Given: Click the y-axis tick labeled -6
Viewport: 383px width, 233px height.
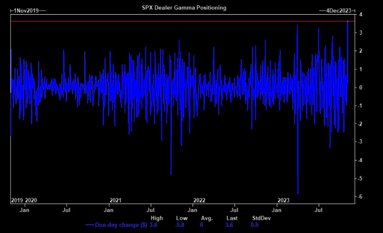Looking at the screenshot, I should tap(361, 197).
